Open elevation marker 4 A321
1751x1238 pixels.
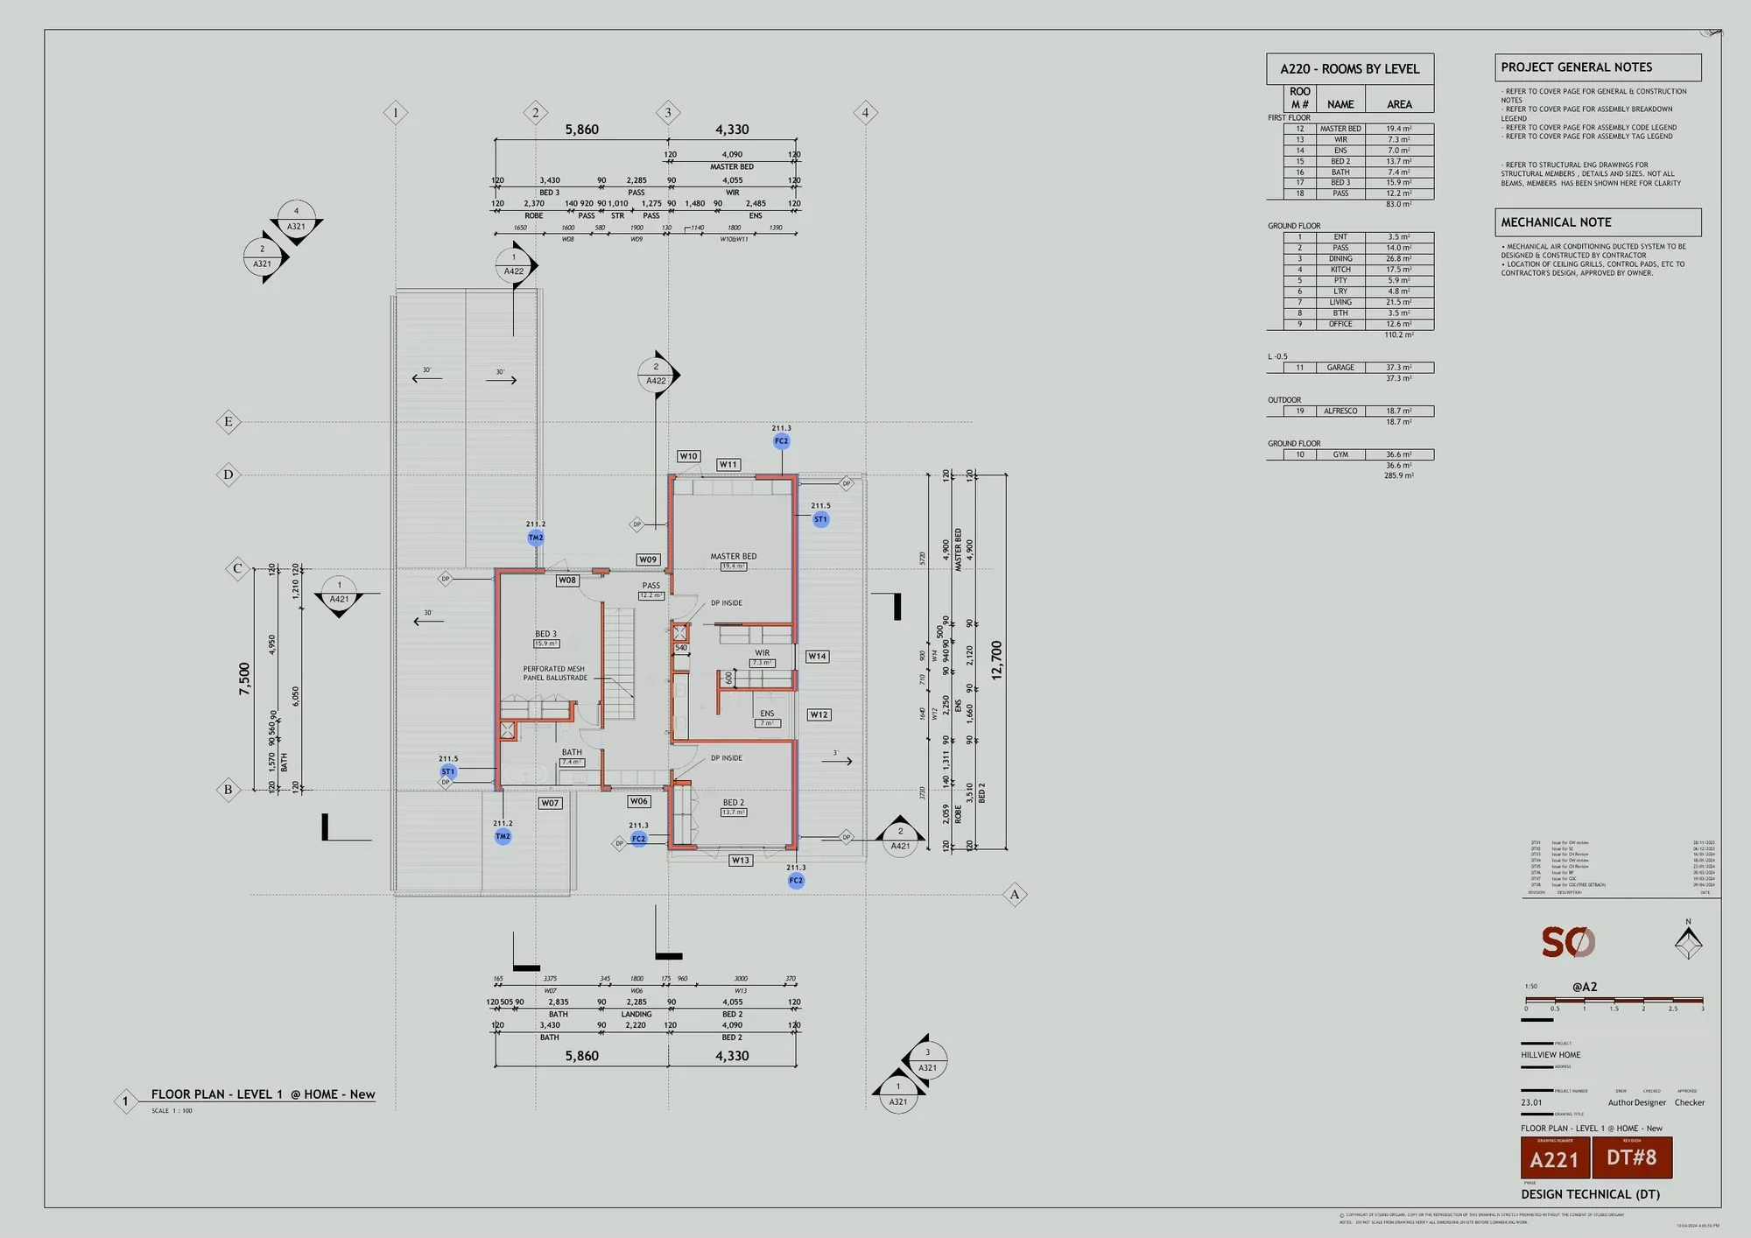pyautogui.click(x=297, y=219)
